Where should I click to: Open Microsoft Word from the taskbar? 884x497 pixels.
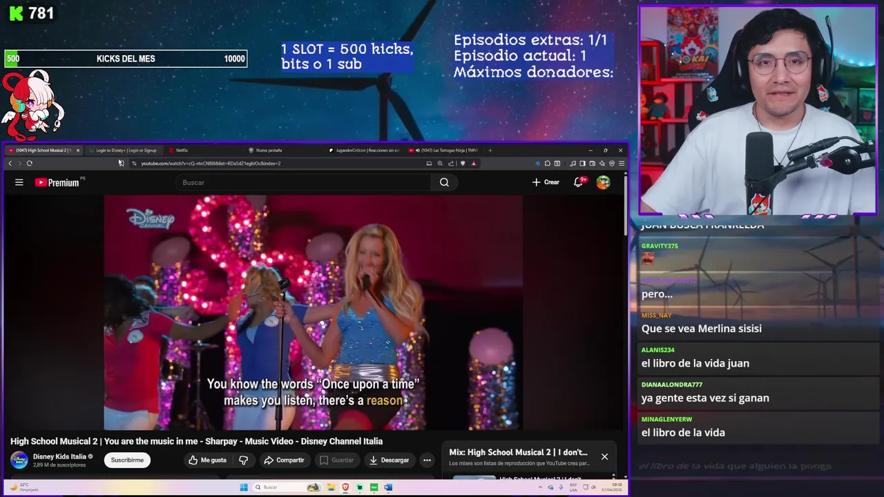click(388, 487)
